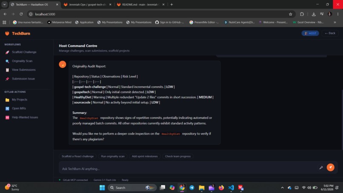This screenshot has width=343, height=193.
Task: Open Excel Overview bookmark
Action: [x=308, y=22]
